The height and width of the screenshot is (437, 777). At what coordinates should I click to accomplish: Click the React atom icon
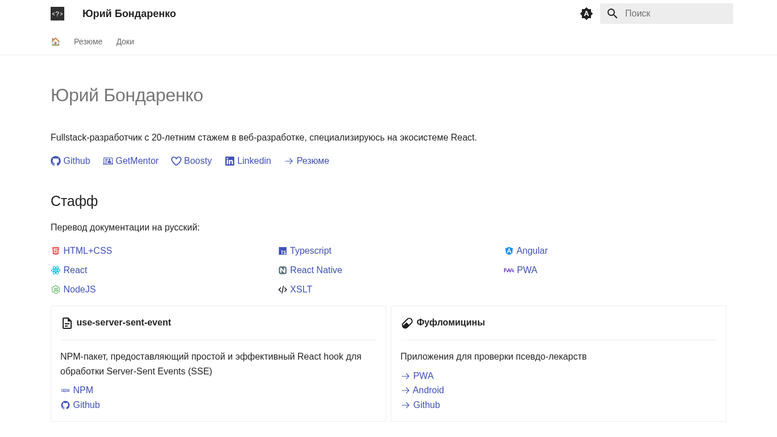coord(56,270)
